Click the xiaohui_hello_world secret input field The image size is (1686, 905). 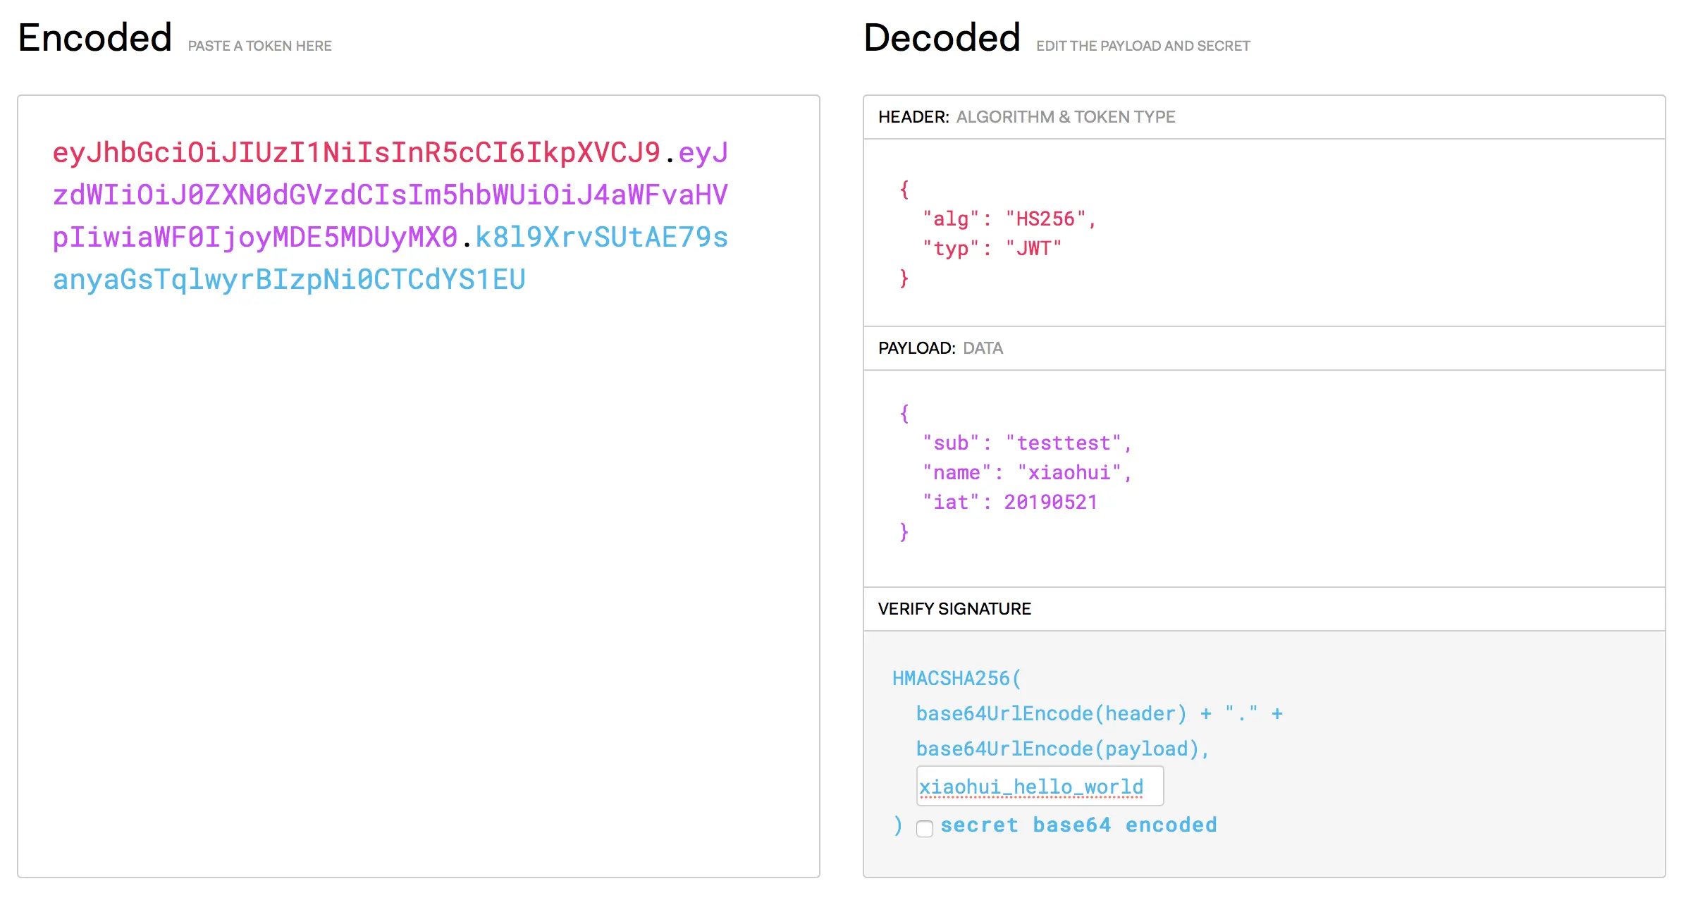point(1039,786)
